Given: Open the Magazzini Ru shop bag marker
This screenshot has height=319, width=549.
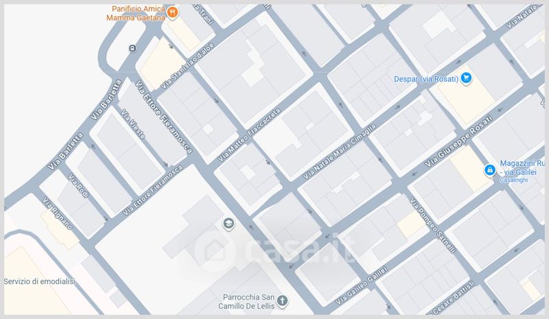Looking at the screenshot, I should click(x=490, y=171).
